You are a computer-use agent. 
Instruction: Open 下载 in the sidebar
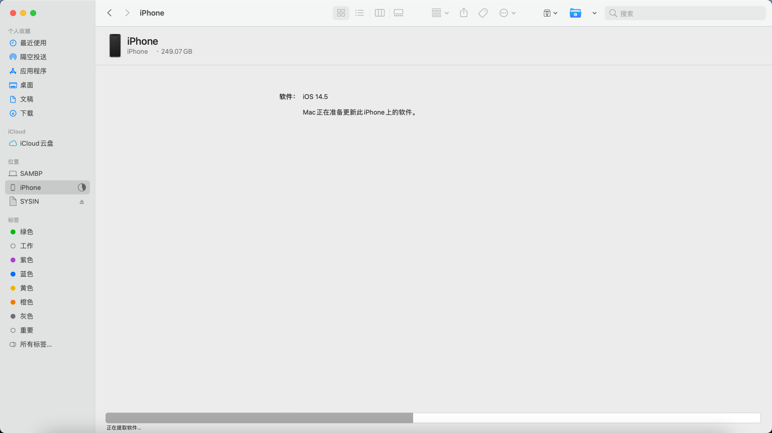[47, 113]
